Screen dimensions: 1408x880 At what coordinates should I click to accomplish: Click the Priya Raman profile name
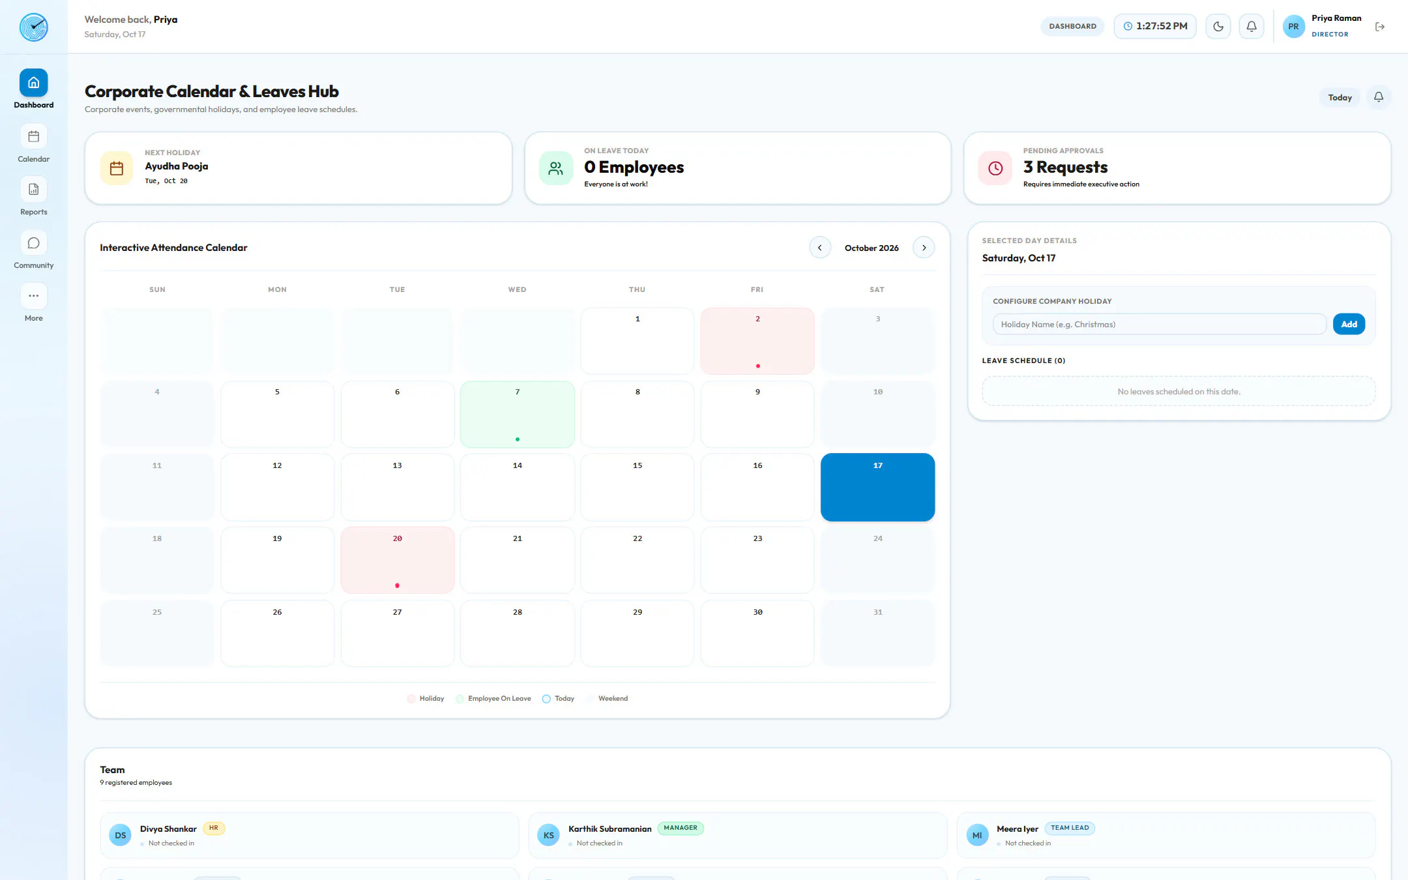(1336, 18)
